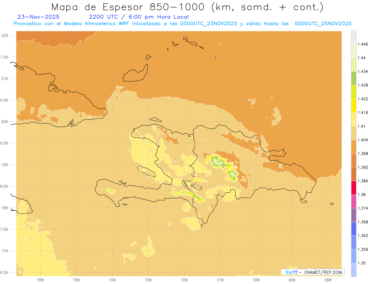The image size is (368, 284).
Task: Select the 21N latitude label
Action: [4, 78]
